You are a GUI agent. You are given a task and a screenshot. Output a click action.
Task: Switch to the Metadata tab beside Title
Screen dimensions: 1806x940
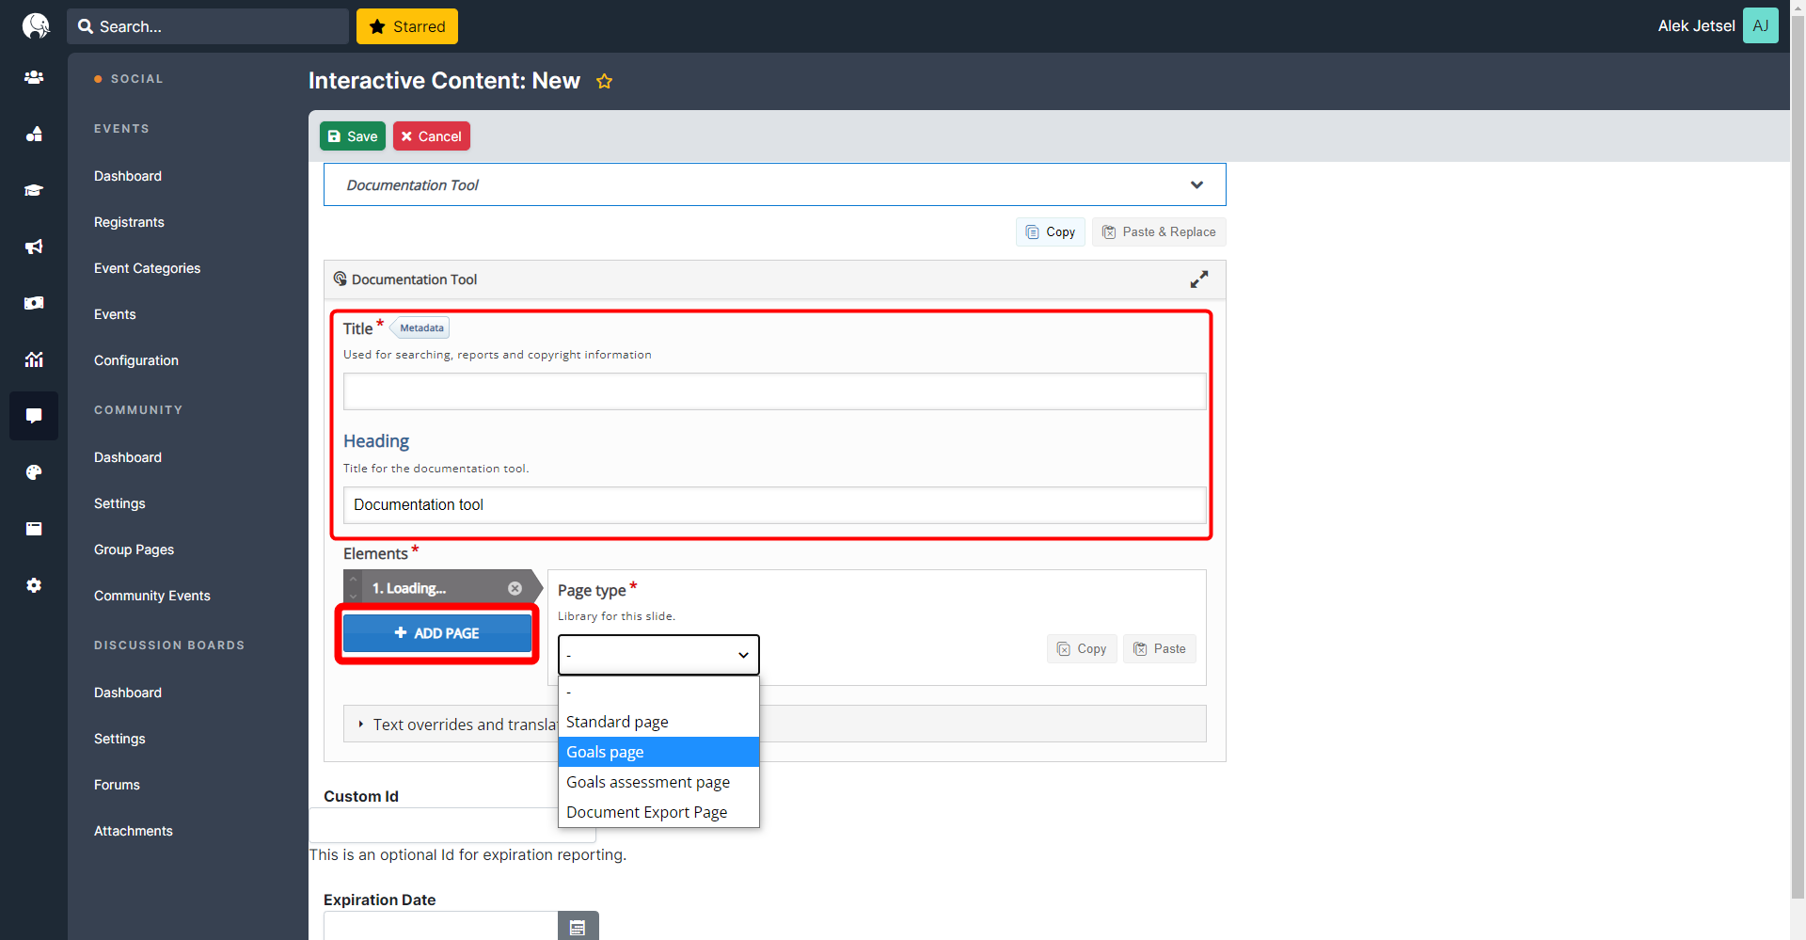coord(420,327)
